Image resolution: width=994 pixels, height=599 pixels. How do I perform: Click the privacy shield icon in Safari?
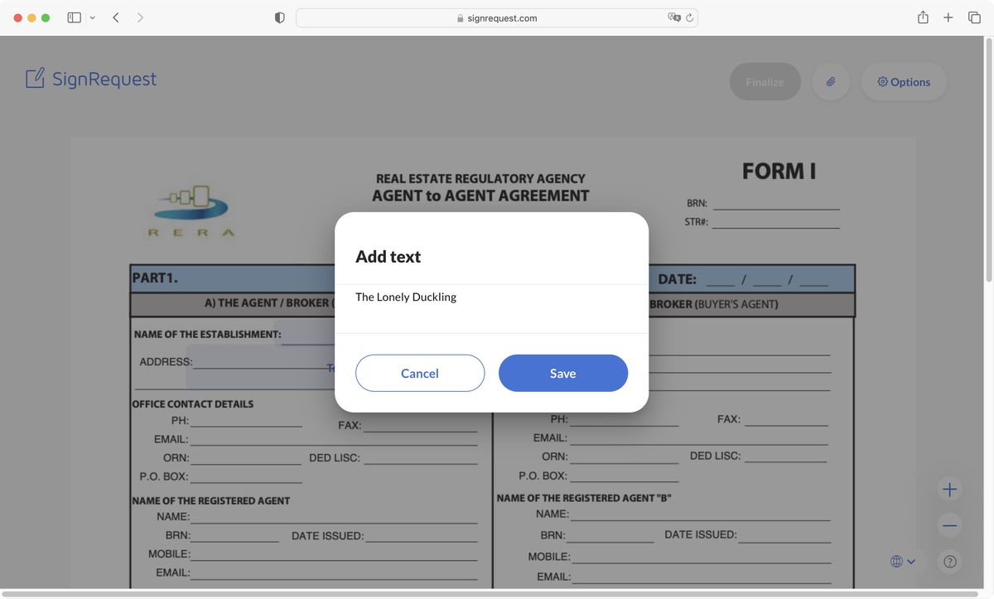pos(279,17)
